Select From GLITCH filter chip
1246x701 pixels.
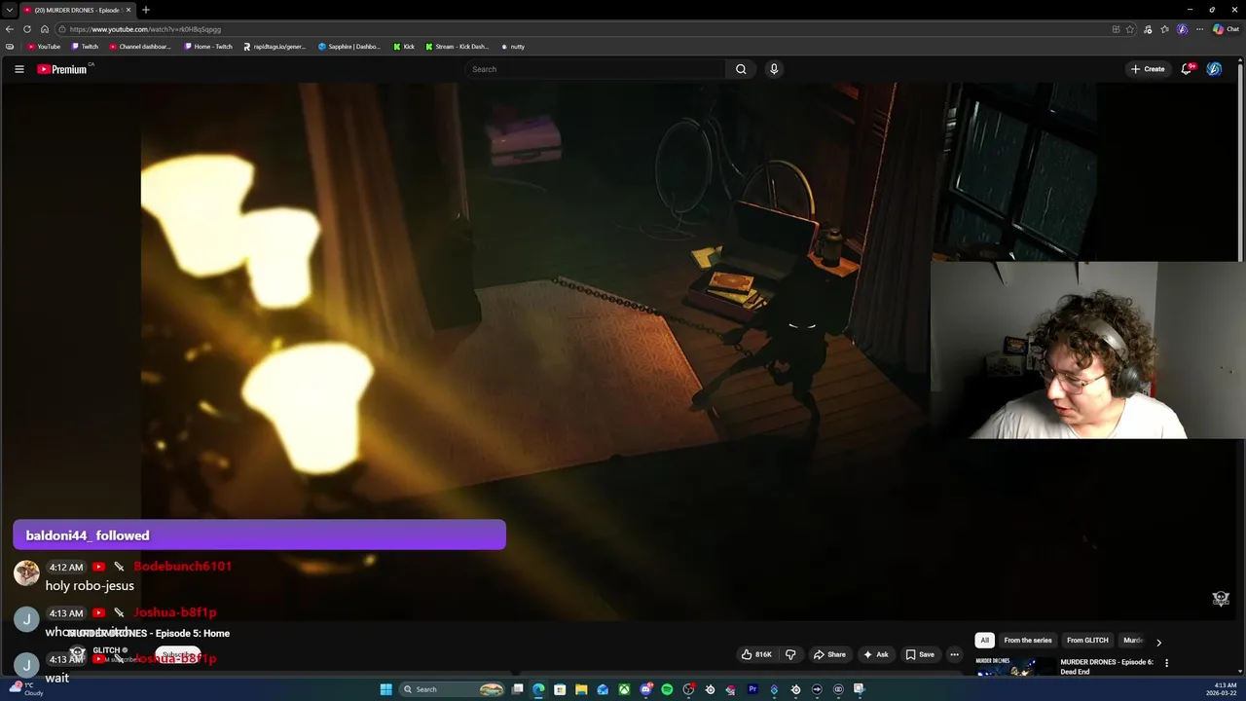point(1087,640)
